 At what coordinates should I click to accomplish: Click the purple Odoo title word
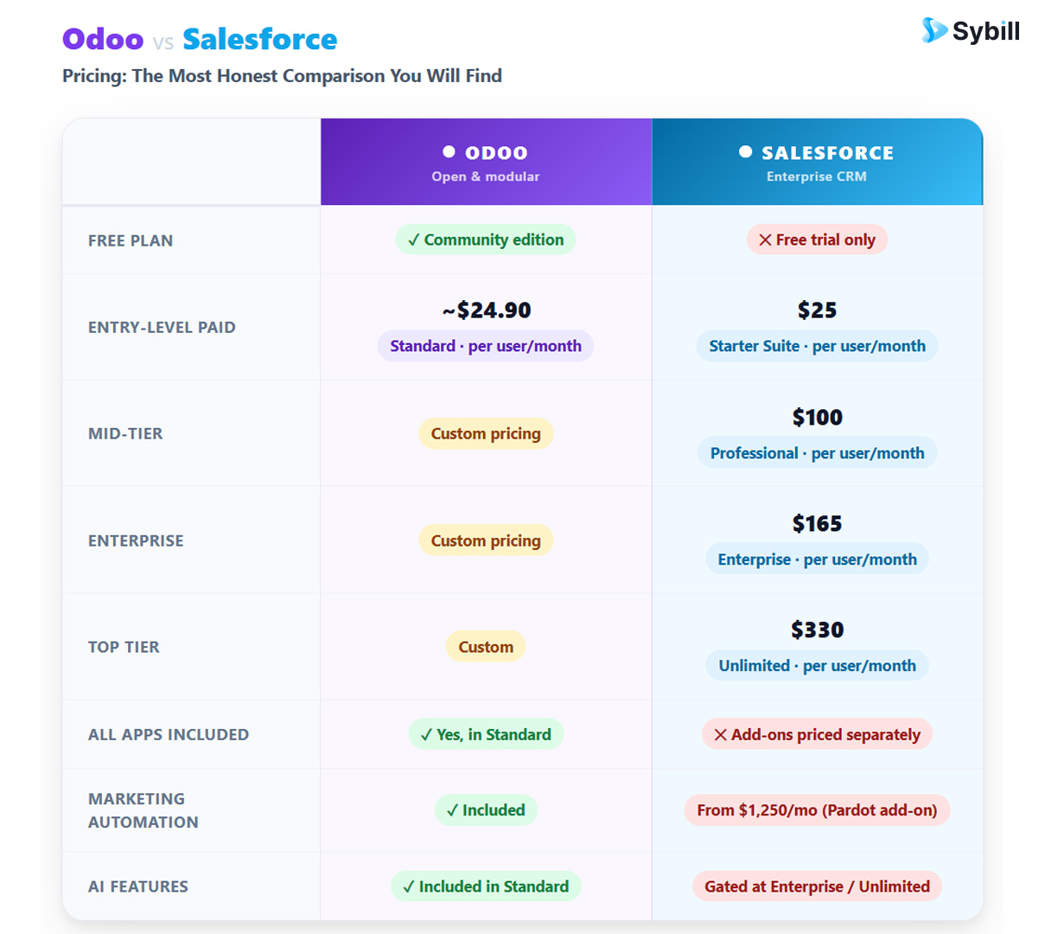point(103,39)
